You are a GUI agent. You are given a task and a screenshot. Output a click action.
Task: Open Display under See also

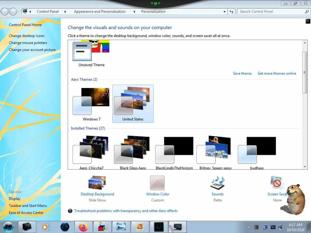[15, 199]
